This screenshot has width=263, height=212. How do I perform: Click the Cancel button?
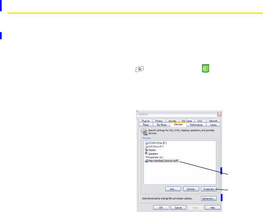click(178, 208)
